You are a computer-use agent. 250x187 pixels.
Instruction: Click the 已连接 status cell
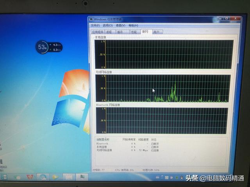[155, 150]
